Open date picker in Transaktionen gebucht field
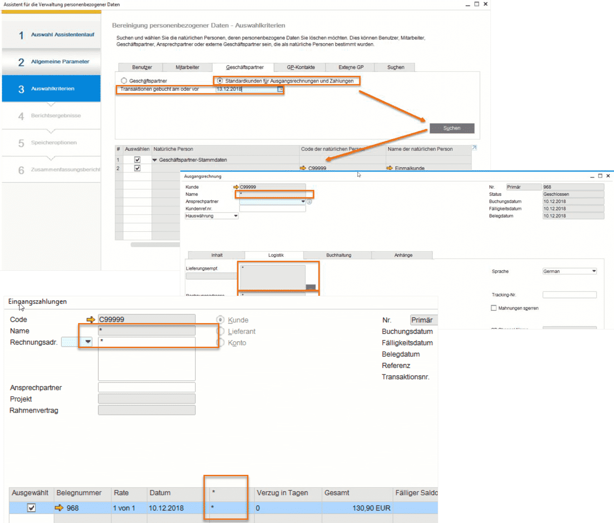The image size is (614, 523). click(x=280, y=89)
